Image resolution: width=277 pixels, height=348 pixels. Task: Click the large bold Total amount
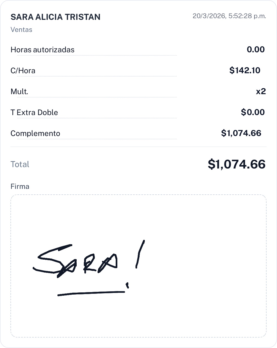[x=236, y=164]
